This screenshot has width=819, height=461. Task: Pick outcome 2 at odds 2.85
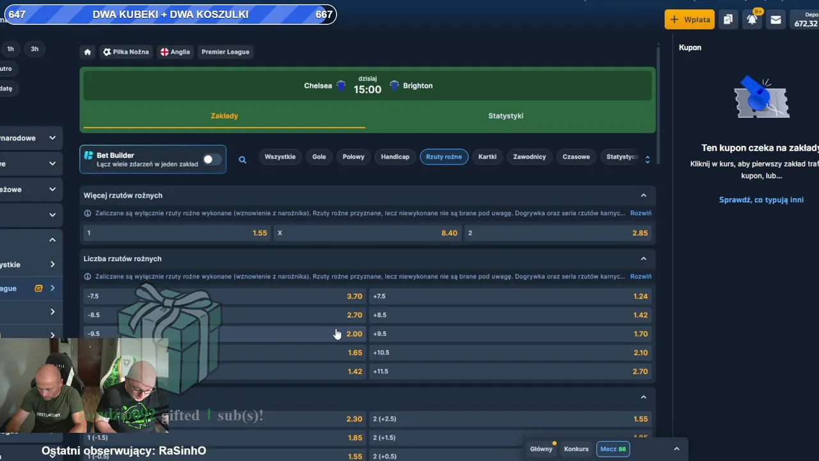pos(559,233)
